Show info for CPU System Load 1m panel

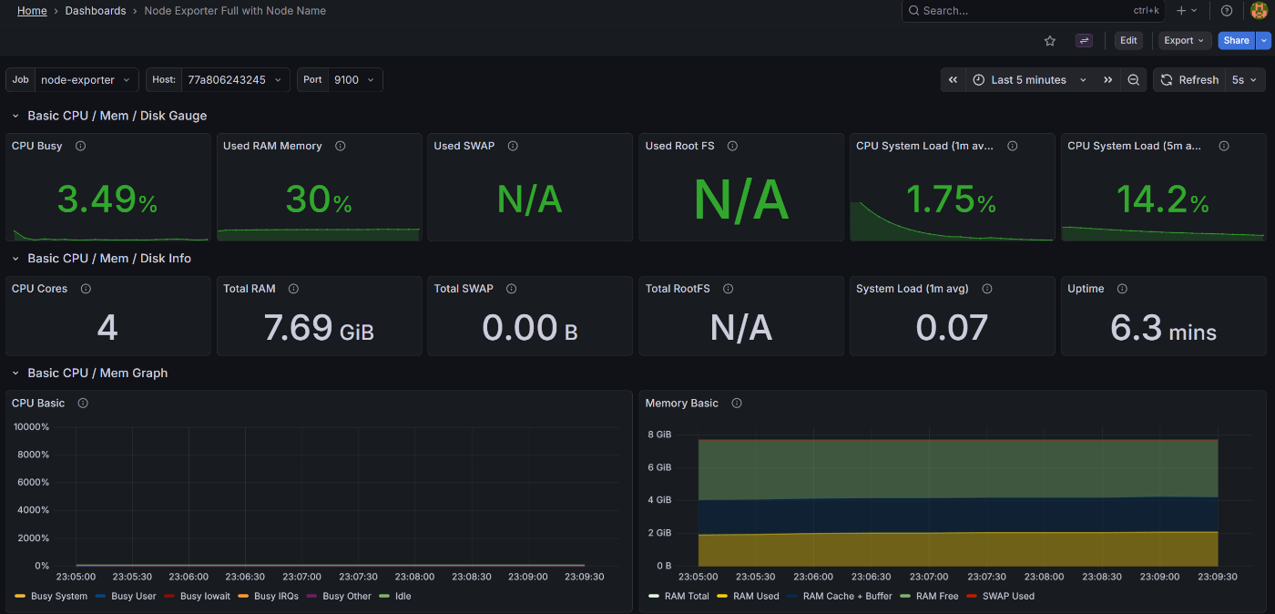point(1013,146)
